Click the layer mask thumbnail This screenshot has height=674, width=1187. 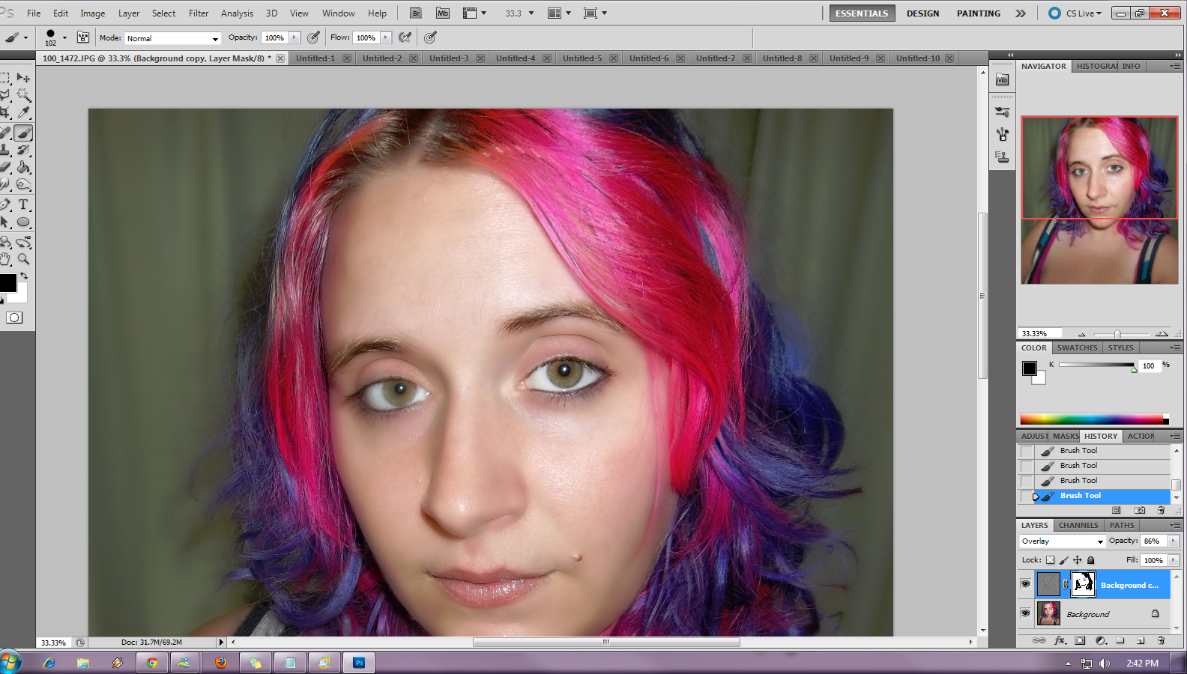point(1083,584)
